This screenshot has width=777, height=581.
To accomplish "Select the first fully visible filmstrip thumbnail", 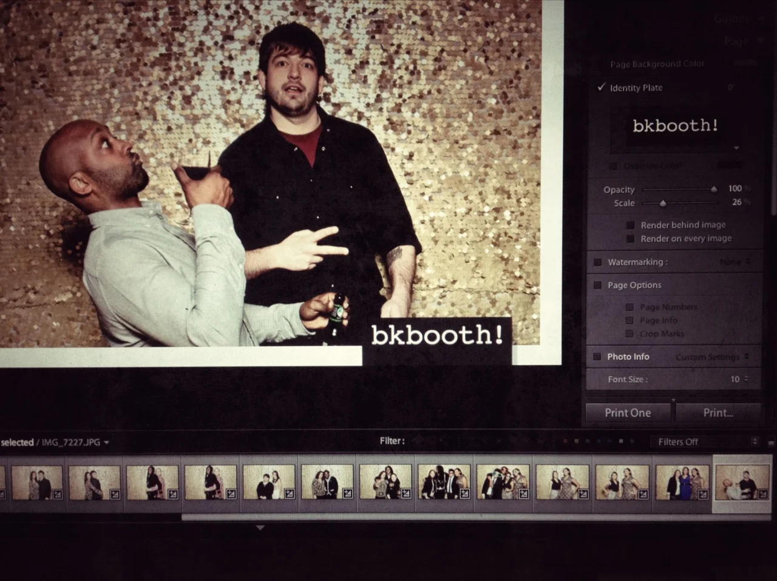I will 37,483.
